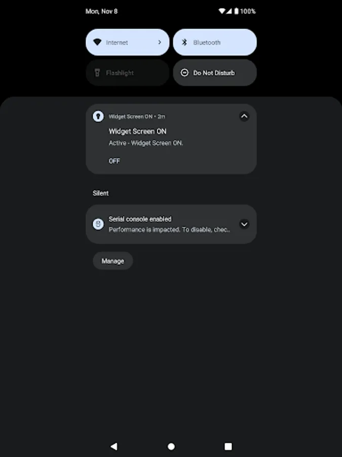Open the Serial console enabled notification text
The height and width of the screenshot is (457, 342).
coord(169,224)
